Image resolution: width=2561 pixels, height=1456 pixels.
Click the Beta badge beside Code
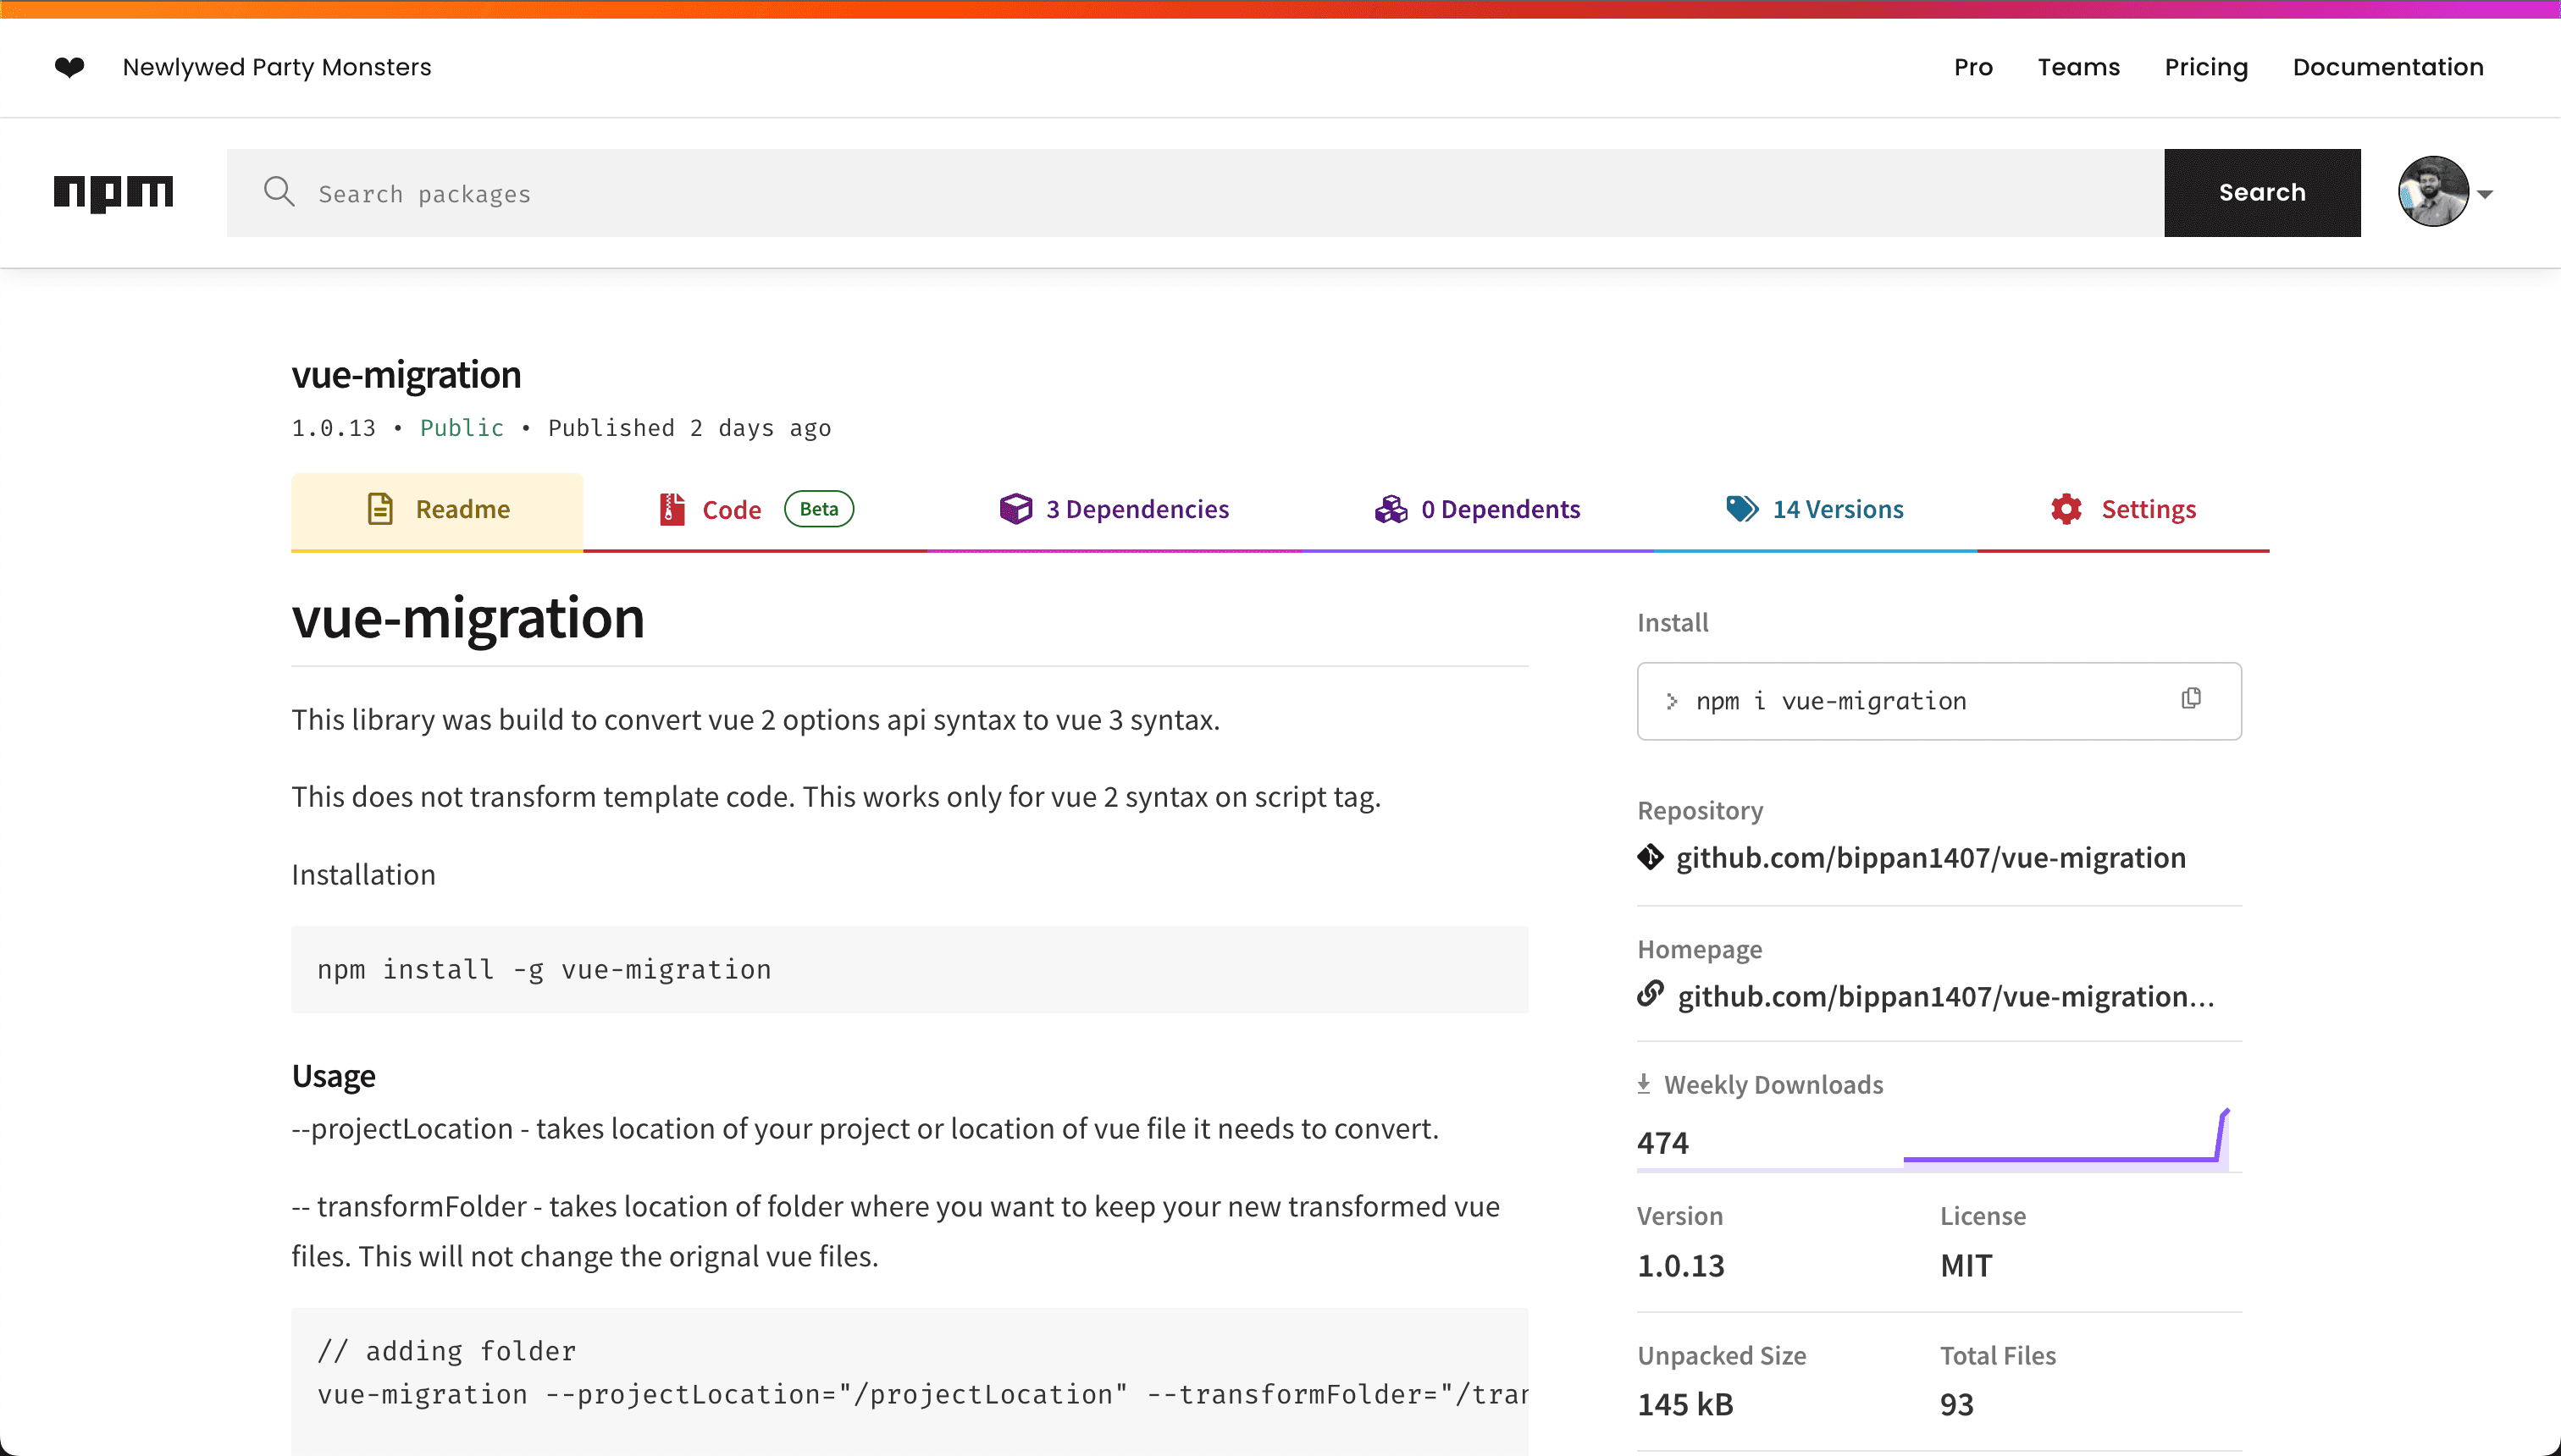tap(818, 509)
